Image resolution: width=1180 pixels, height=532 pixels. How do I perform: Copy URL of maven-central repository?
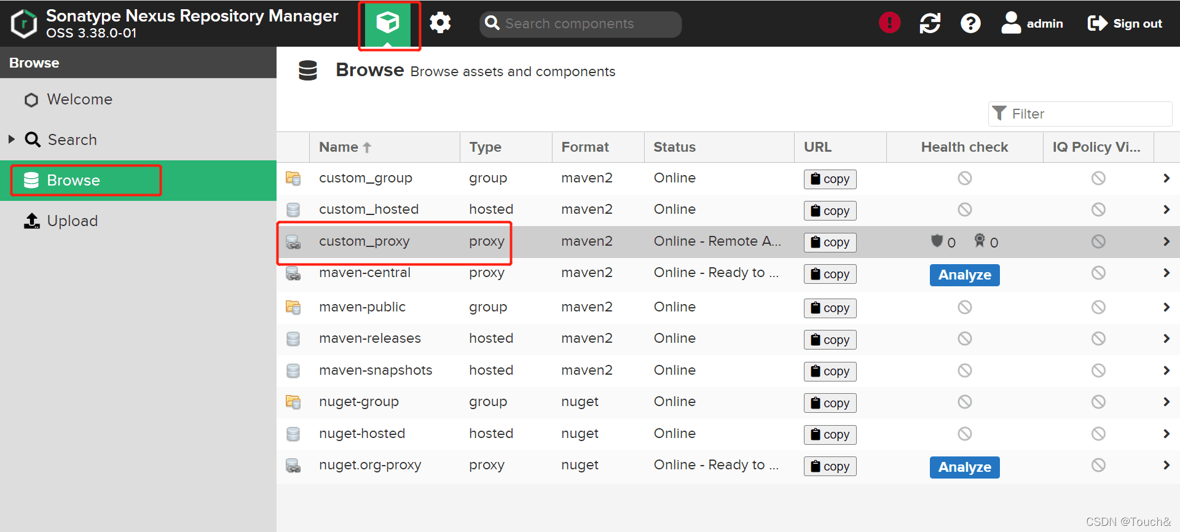[830, 274]
